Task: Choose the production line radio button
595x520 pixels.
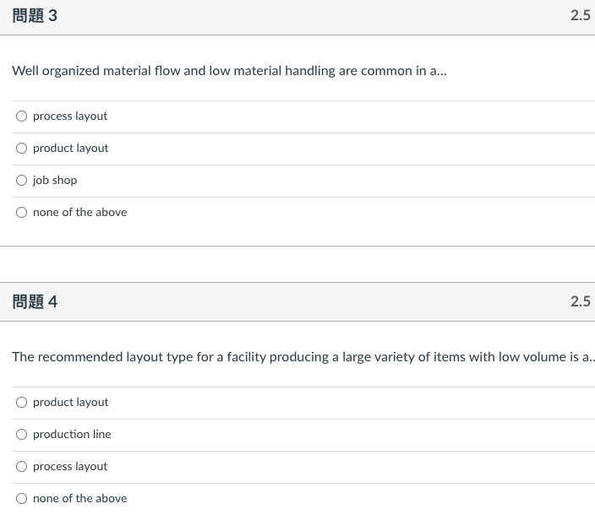Action: (22, 435)
